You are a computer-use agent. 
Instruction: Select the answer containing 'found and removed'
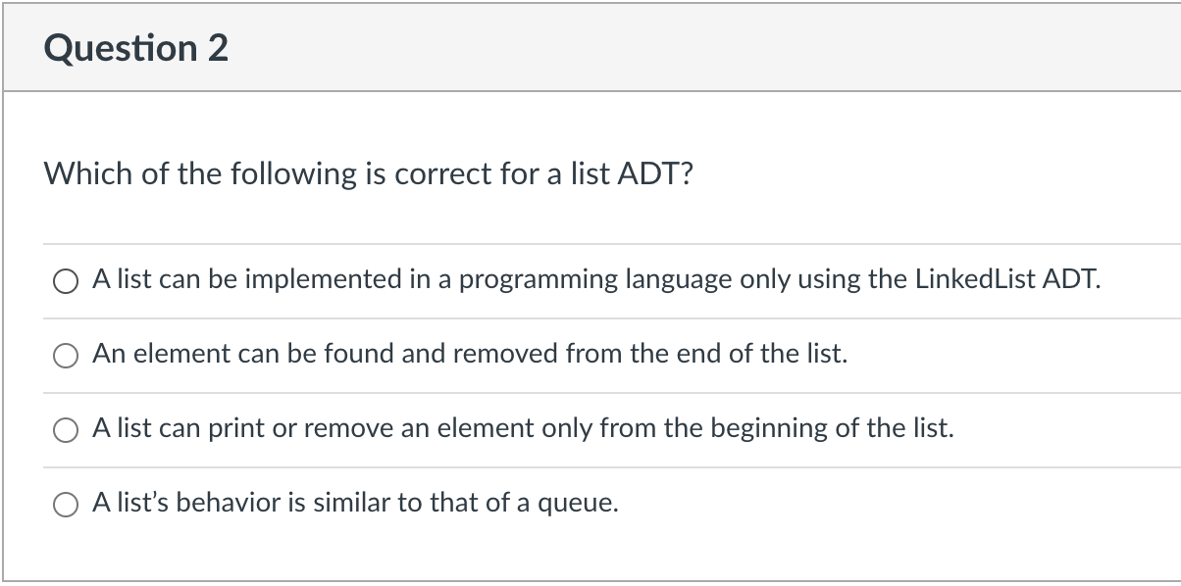[469, 354]
